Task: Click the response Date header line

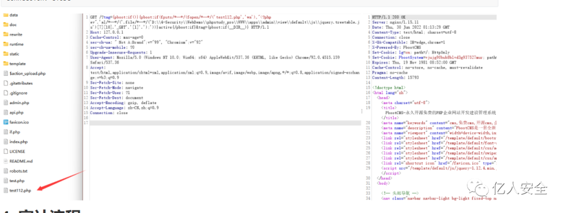Action: (x=411, y=27)
